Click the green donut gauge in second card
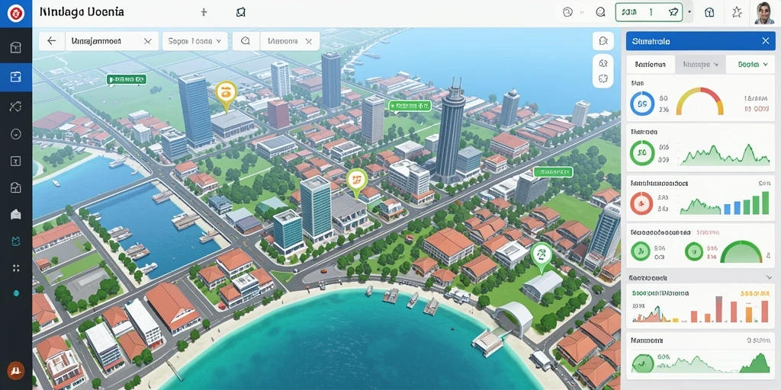This screenshot has height=390, width=781. tap(642, 152)
